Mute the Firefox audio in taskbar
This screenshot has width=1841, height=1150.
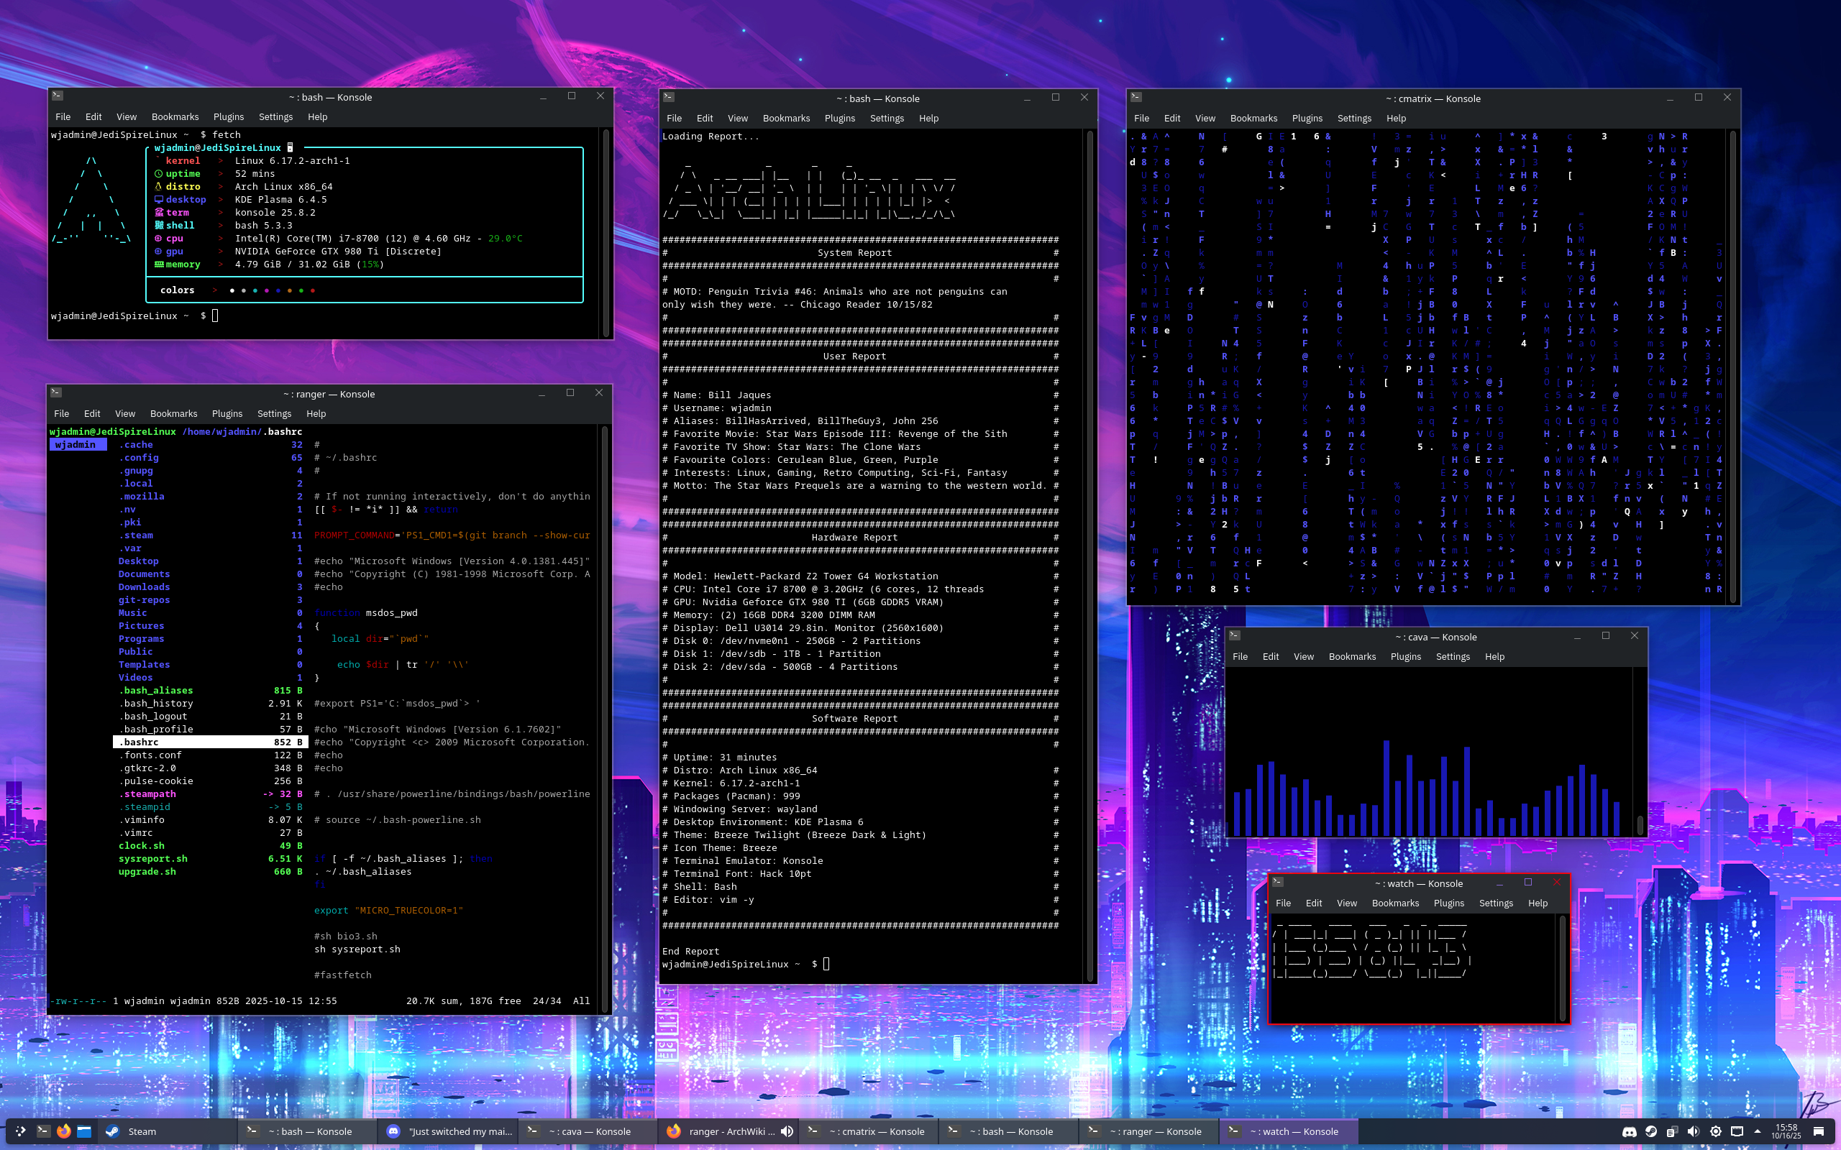pos(787,1131)
